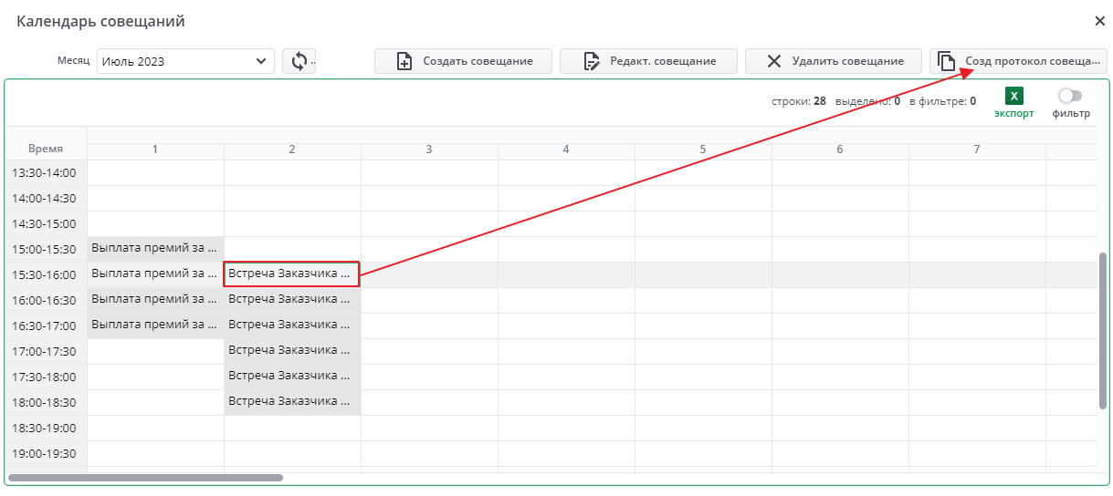This screenshot has height=496, width=1113.
Task: Select day 7 column header
Action: tap(977, 149)
